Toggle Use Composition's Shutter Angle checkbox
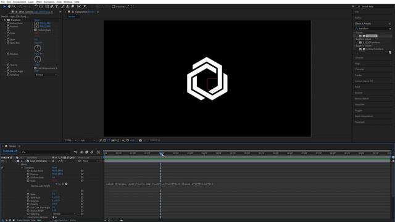 tap(36, 68)
